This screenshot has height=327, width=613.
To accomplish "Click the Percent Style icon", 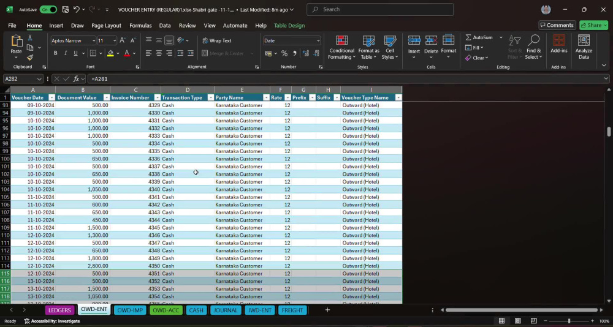I will (284, 53).
